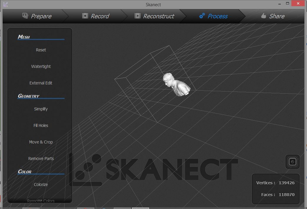Click the Skanect app icon in title bar

6,4
